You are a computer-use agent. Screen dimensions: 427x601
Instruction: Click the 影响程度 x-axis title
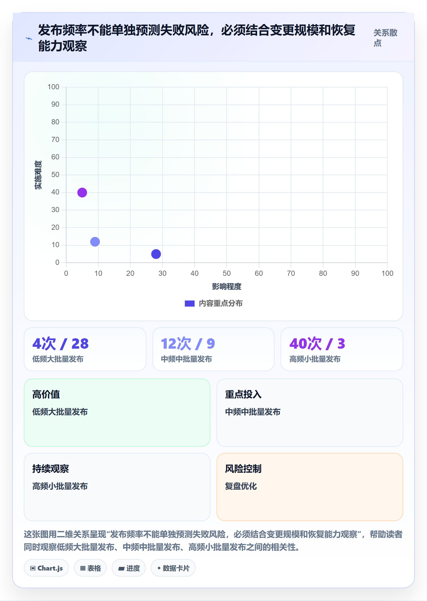click(227, 286)
